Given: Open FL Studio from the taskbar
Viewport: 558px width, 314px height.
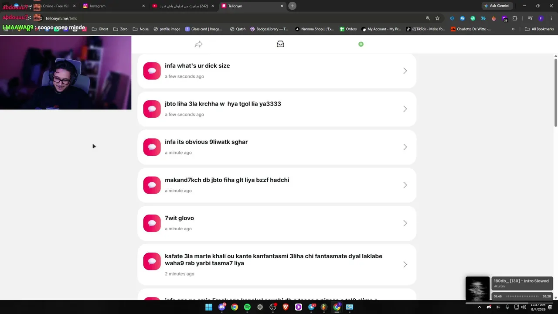Looking at the screenshot, I should coord(324,307).
